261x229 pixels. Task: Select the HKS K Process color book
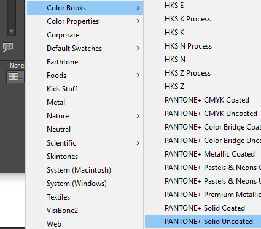pos(203,19)
